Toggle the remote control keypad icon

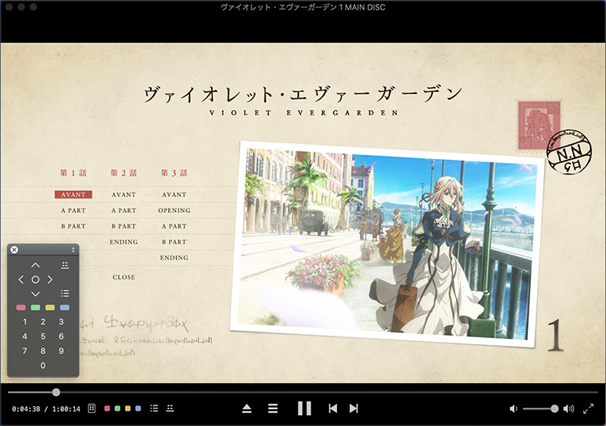91,409
